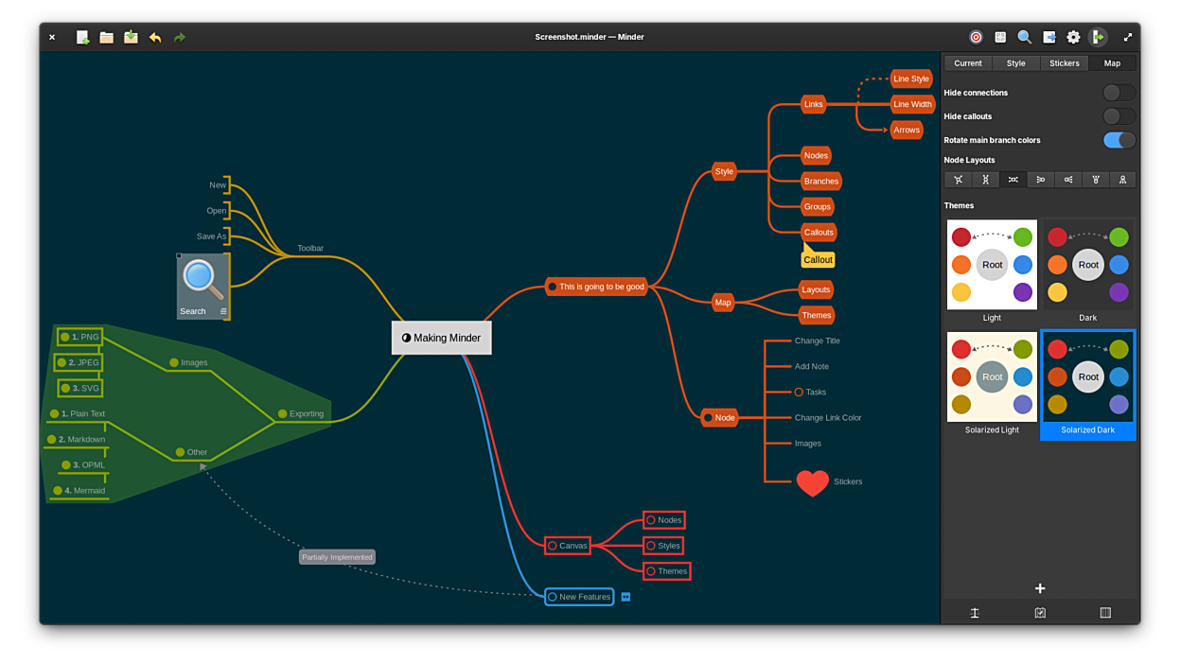Click the note icon on Search node

click(223, 311)
